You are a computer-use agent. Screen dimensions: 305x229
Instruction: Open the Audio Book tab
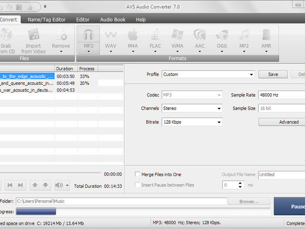(113, 19)
